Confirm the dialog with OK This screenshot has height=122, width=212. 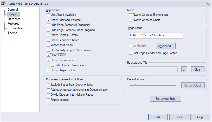[158, 117]
